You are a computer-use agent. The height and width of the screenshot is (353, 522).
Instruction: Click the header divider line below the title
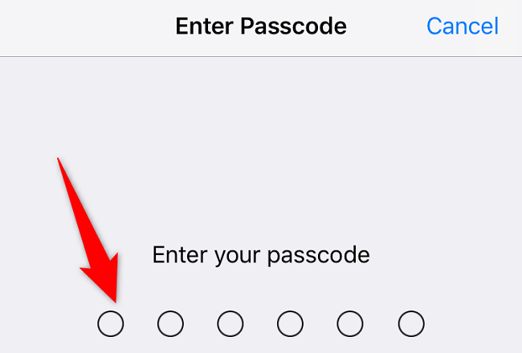click(x=261, y=56)
